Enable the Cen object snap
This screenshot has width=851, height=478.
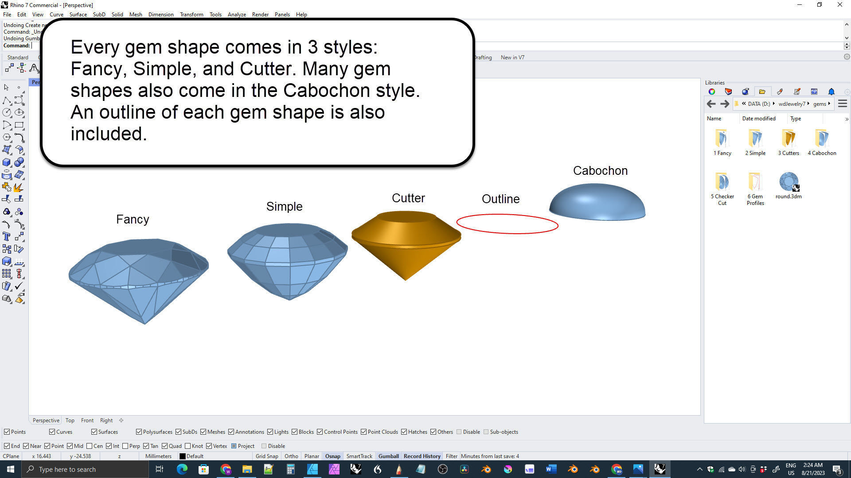90,446
